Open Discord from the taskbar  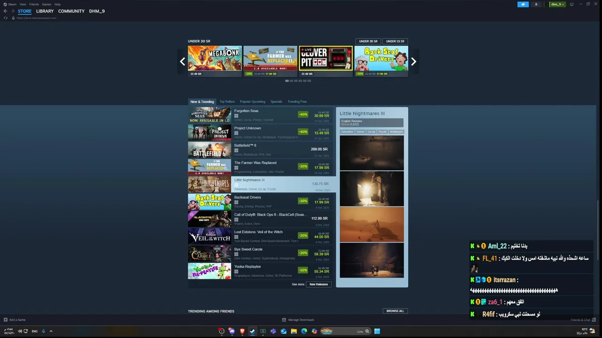pyautogui.click(x=232, y=331)
